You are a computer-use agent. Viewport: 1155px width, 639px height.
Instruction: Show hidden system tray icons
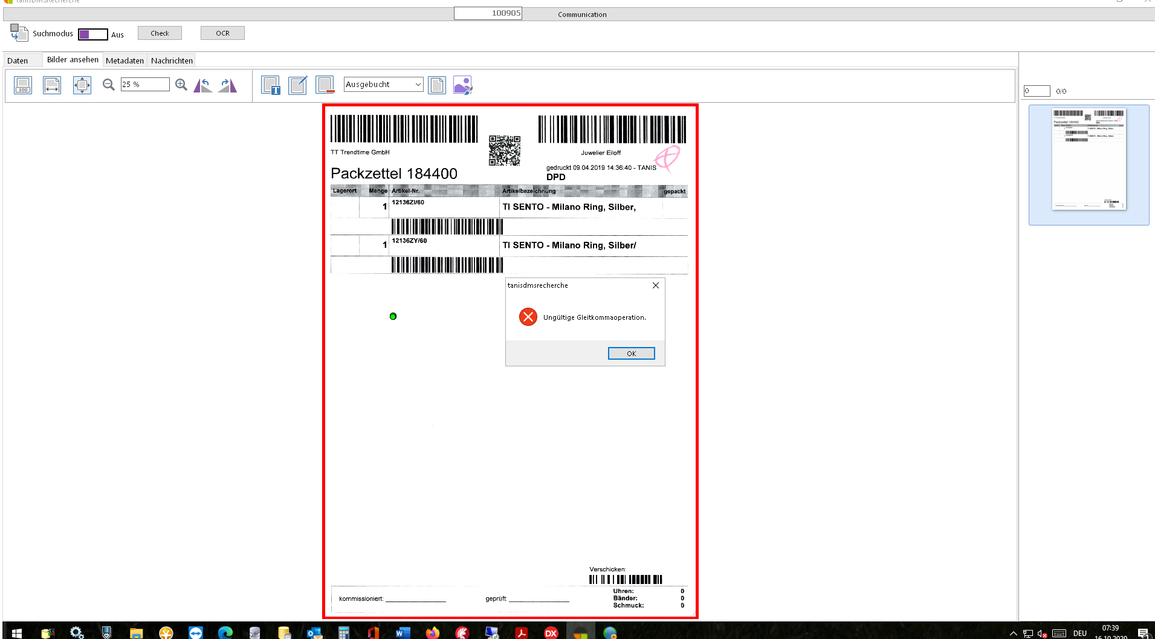[1014, 634]
